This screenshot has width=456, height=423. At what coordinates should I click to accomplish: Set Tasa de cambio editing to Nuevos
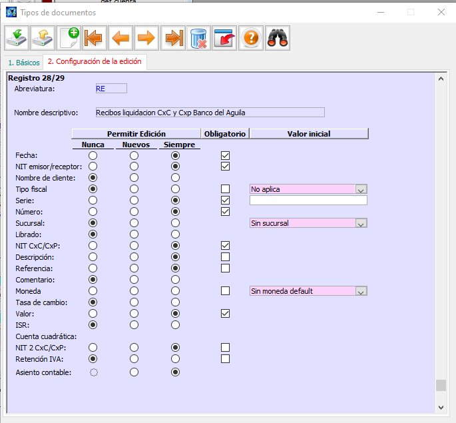[x=134, y=302]
